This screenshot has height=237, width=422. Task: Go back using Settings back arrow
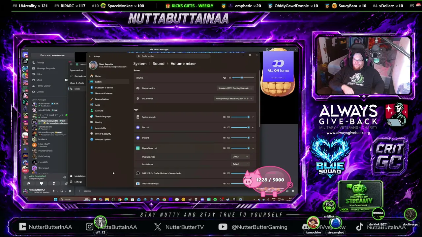[x=90, y=56]
